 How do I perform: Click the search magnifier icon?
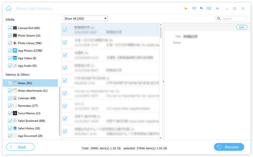click(219, 19)
